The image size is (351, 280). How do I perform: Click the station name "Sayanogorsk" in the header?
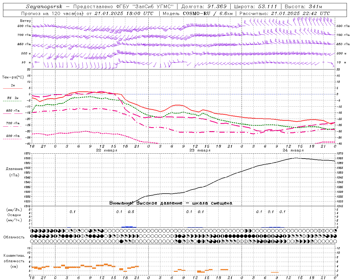coord(44,7)
